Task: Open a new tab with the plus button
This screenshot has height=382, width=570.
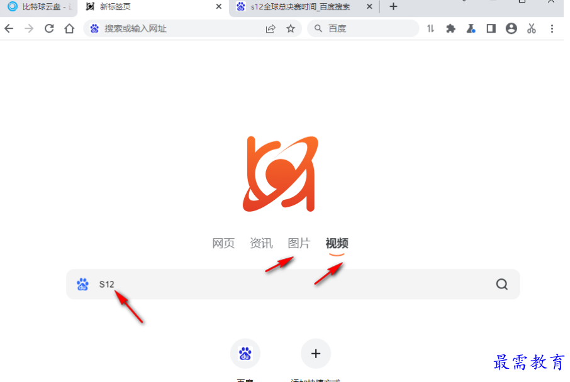Action: (x=393, y=7)
